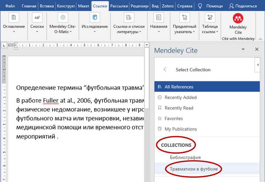Open Mendeley Cite-O-Matic icon

[63, 17]
